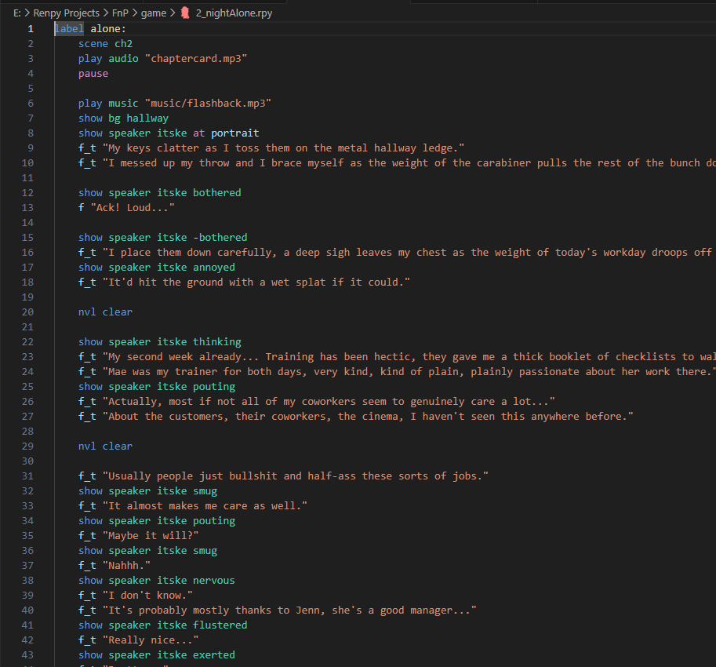Click the "Really nice..." dialogue string
716x667 pixels.
150,640
